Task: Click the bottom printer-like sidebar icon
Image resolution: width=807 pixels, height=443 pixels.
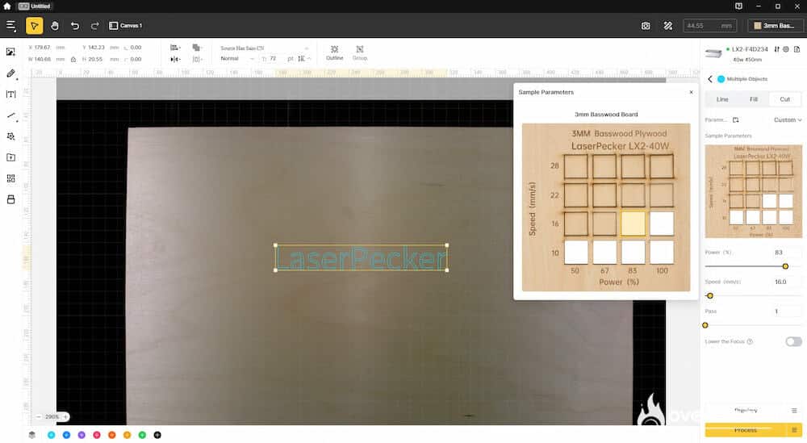Action: pyautogui.click(x=10, y=199)
